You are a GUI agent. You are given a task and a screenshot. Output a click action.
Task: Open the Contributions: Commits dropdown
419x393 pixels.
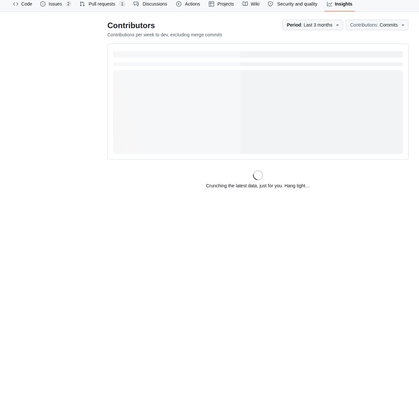tap(377, 25)
